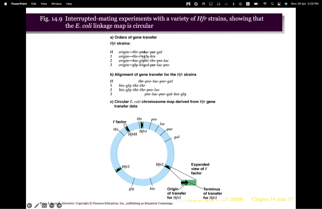Open the PowerPoint app menu

click(x=19, y=4)
